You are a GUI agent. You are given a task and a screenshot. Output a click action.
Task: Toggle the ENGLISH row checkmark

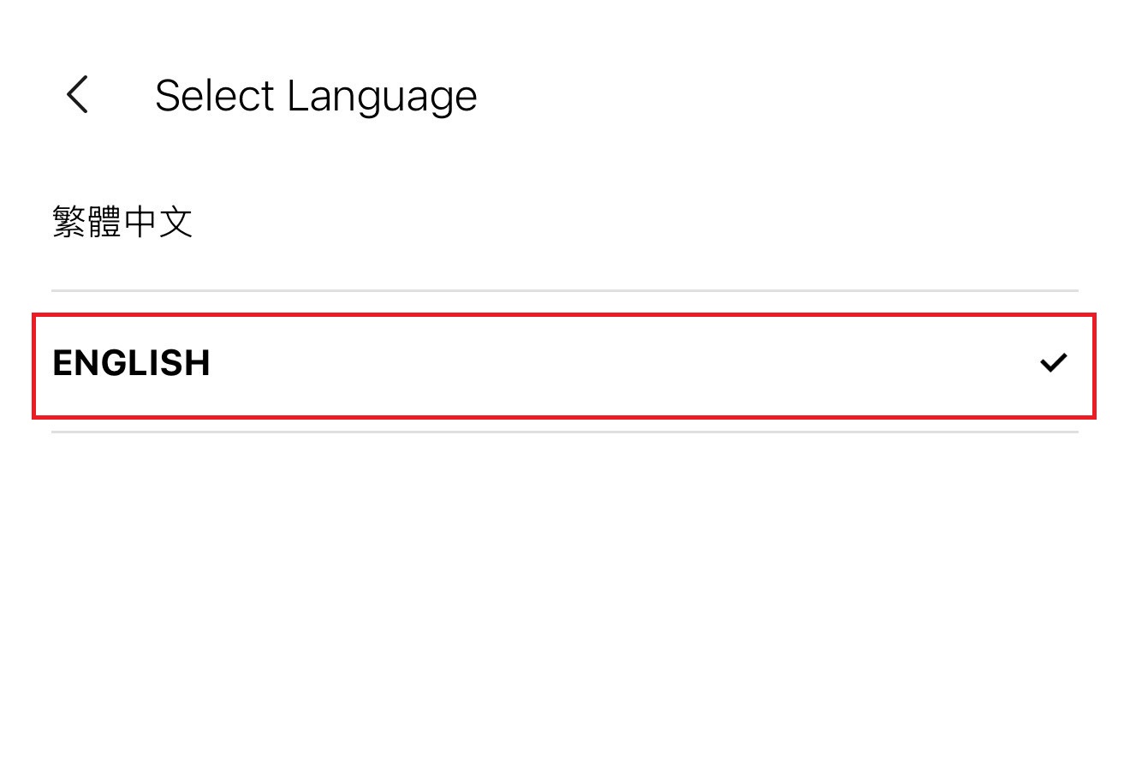1052,363
